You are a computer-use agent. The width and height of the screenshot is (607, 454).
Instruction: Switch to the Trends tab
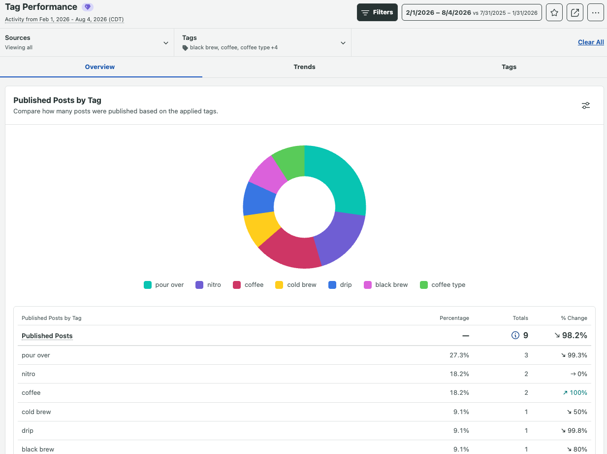[304, 67]
